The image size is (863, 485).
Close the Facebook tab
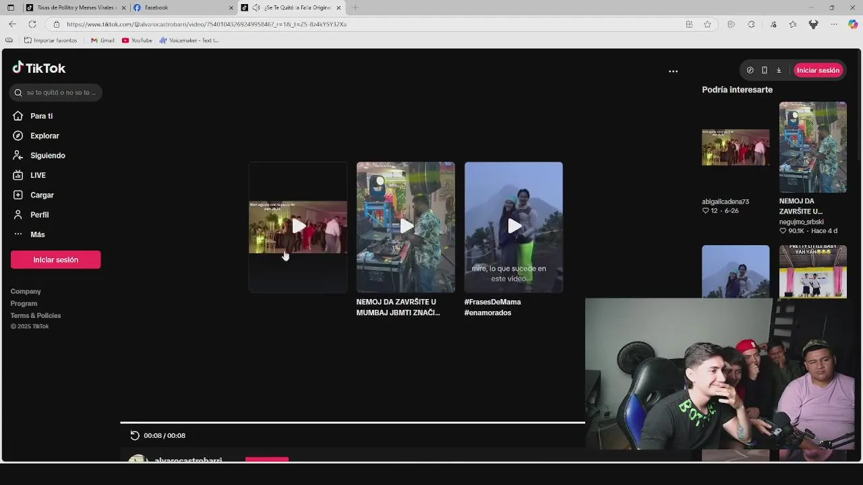pyautogui.click(x=231, y=7)
